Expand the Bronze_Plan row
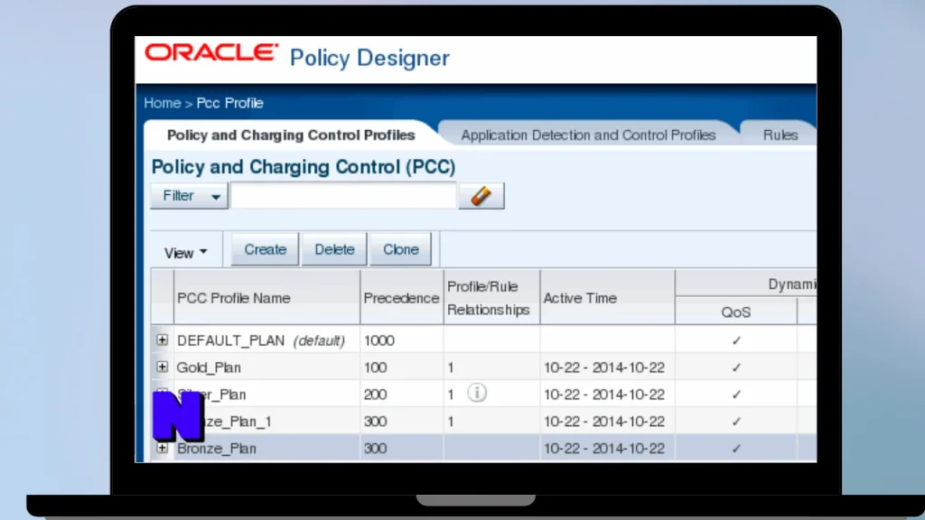 (x=162, y=448)
